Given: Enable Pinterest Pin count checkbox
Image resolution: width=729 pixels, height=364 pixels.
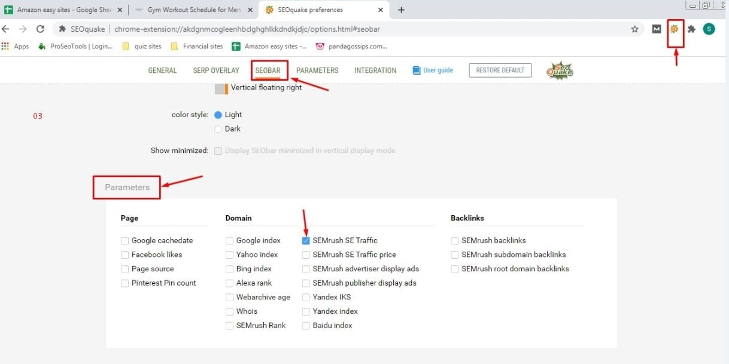Looking at the screenshot, I should 124,283.
